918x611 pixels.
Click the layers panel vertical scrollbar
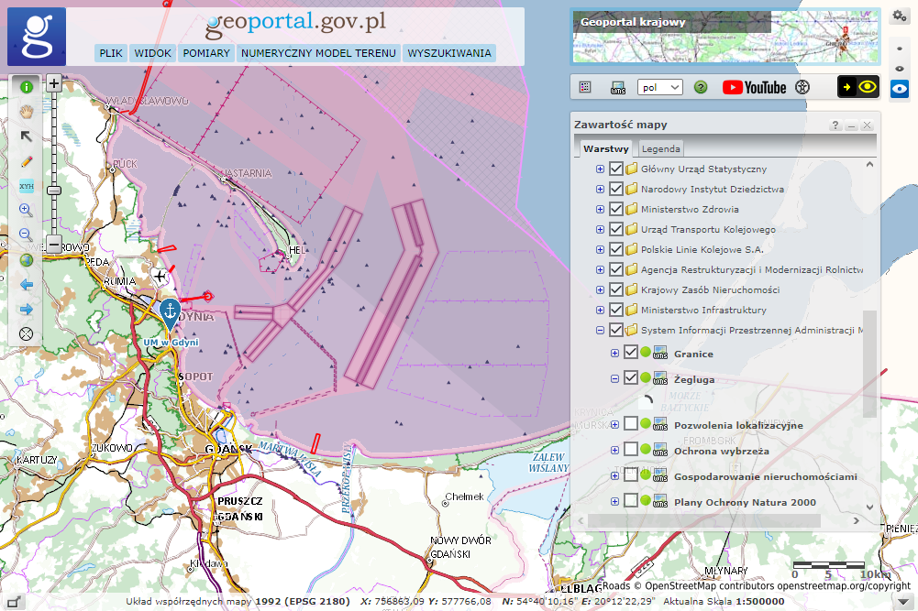point(869,364)
